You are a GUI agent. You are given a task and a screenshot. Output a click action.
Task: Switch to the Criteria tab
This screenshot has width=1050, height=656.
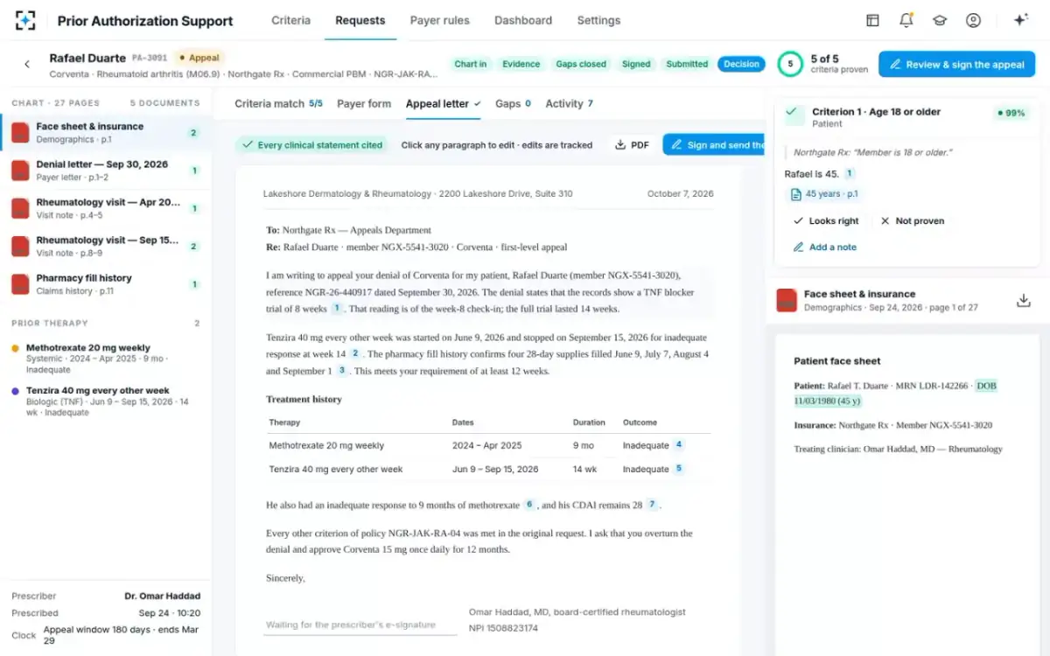point(290,20)
